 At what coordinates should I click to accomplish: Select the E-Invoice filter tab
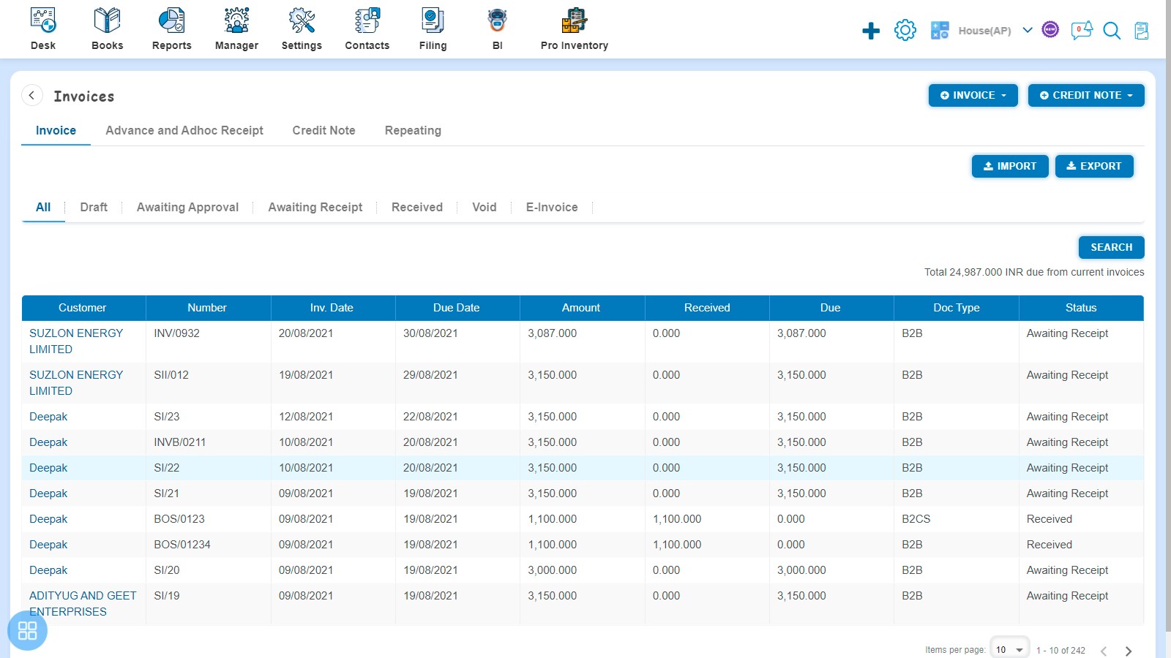[552, 207]
